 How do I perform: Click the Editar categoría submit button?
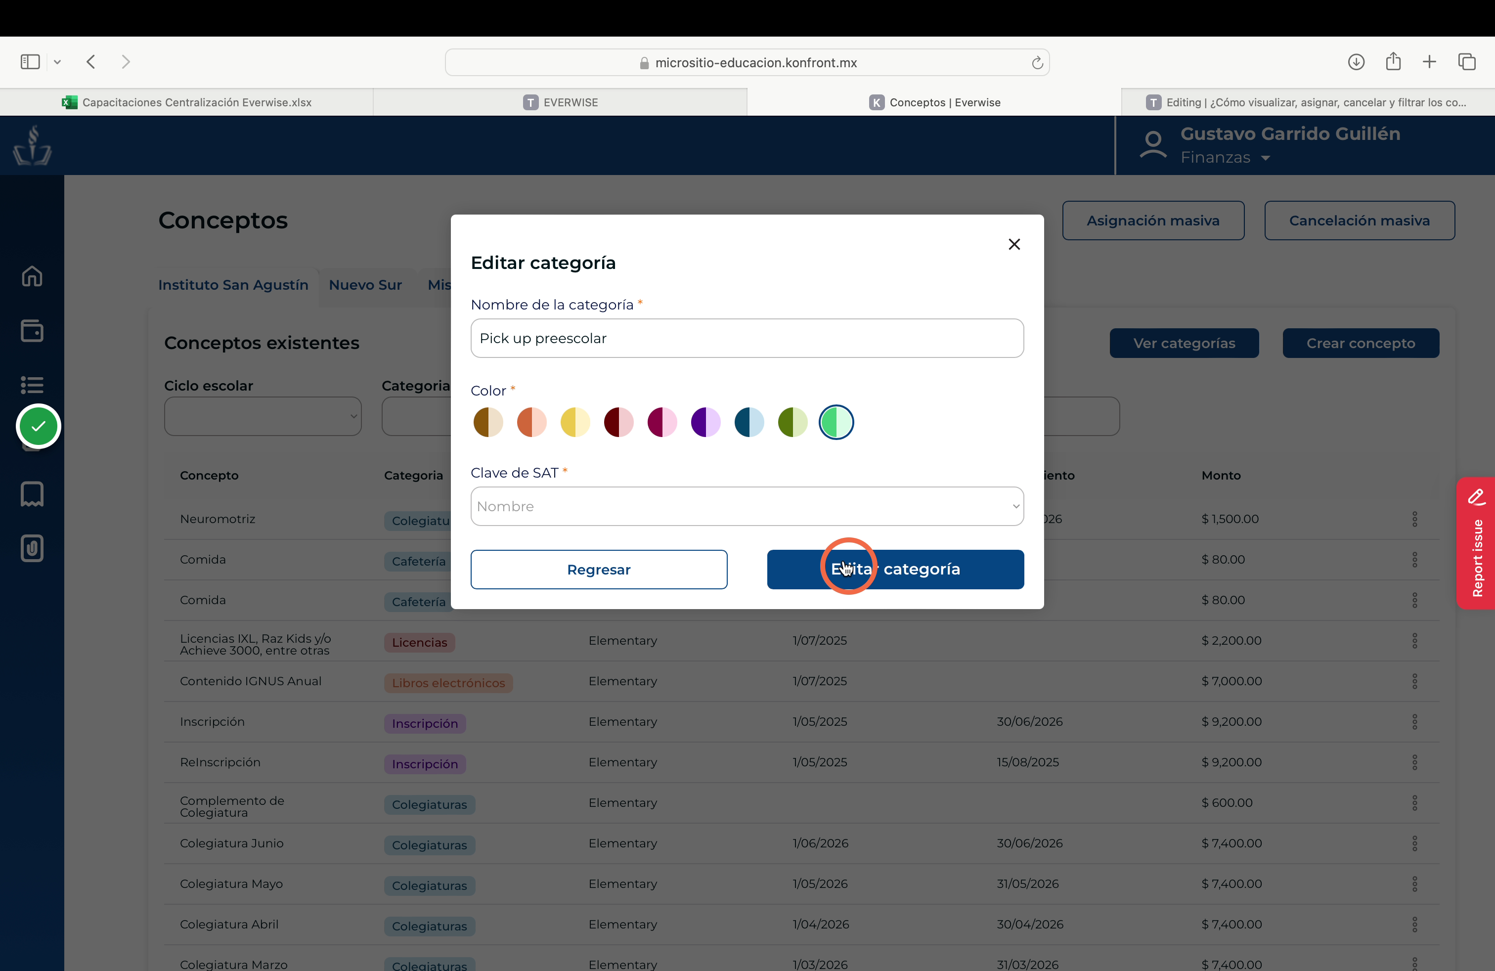click(x=895, y=569)
